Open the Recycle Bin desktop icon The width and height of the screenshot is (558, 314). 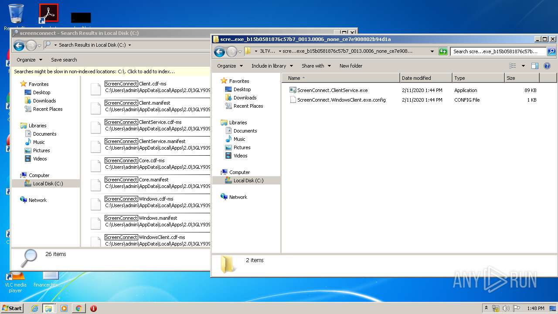[x=16, y=14]
